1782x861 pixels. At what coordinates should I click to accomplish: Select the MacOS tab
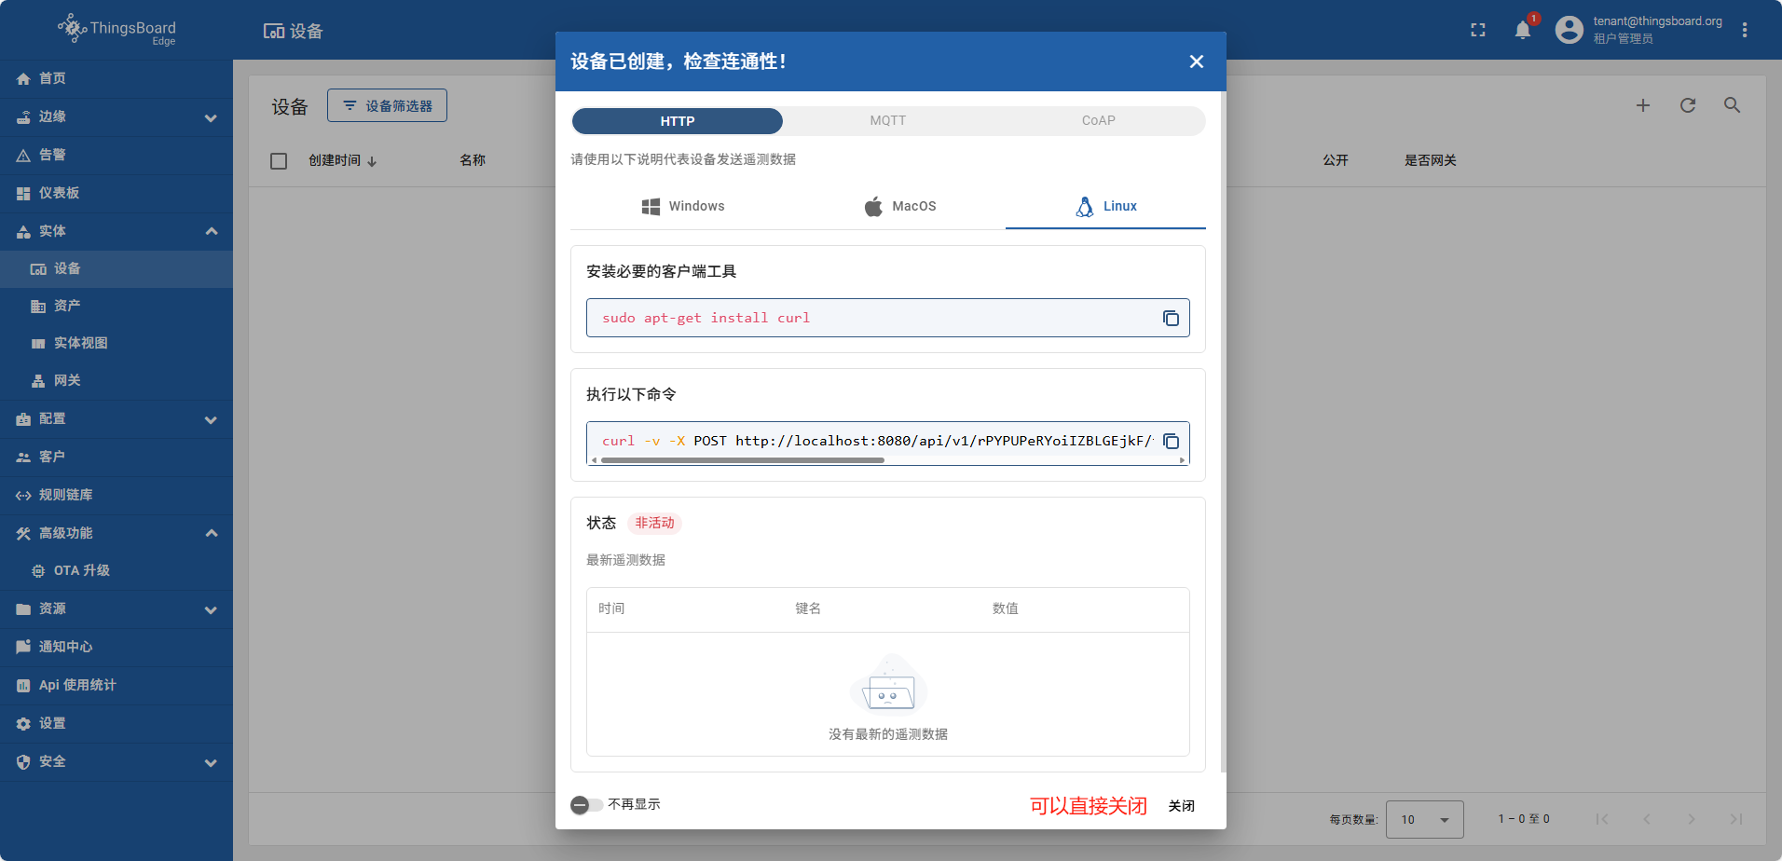899,207
